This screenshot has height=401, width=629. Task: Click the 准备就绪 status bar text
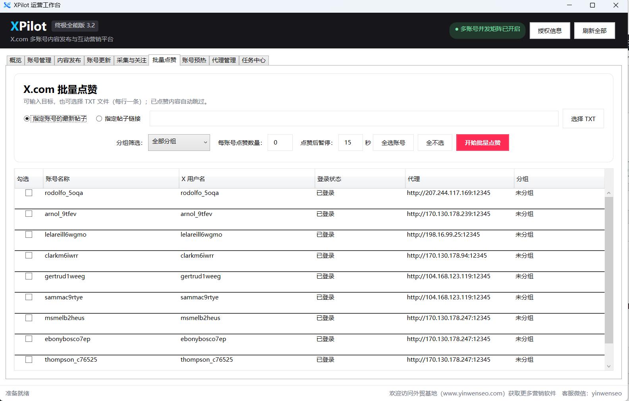[x=17, y=393]
